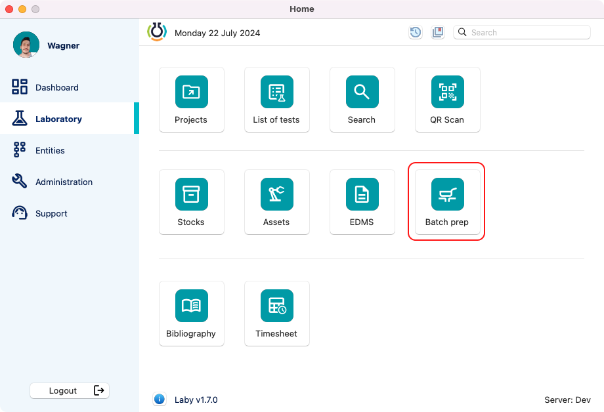Click the user name 'Wagner'
Image resolution: width=604 pixels, height=412 pixels.
click(64, 45)
